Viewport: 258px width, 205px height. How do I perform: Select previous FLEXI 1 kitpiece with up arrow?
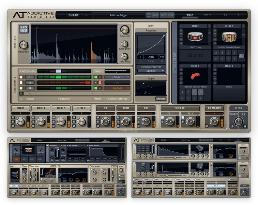click(x=215, y=30)
